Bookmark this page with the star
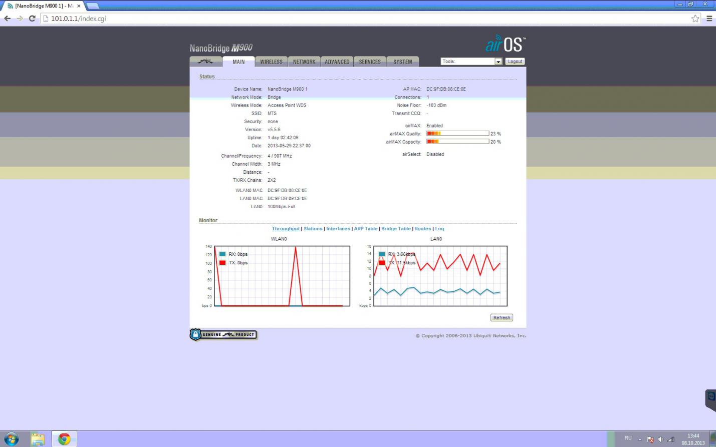The image size is (716, 447). point(695,19)
